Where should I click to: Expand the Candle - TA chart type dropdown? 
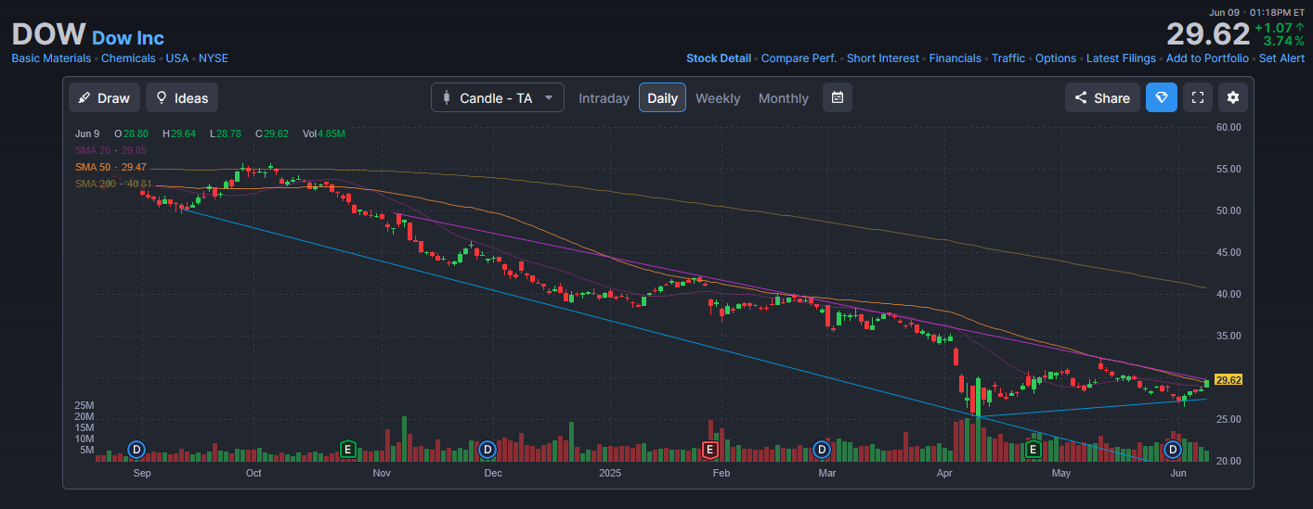pos(497,98)
